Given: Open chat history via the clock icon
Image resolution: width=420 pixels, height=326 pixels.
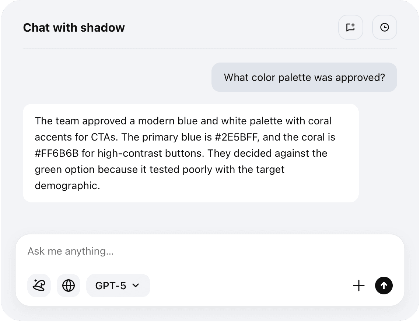Looking at the screenshot, I should pos(384,27).
